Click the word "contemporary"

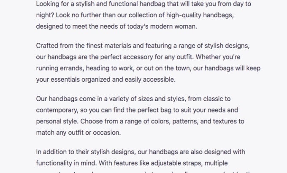point(57,110)
